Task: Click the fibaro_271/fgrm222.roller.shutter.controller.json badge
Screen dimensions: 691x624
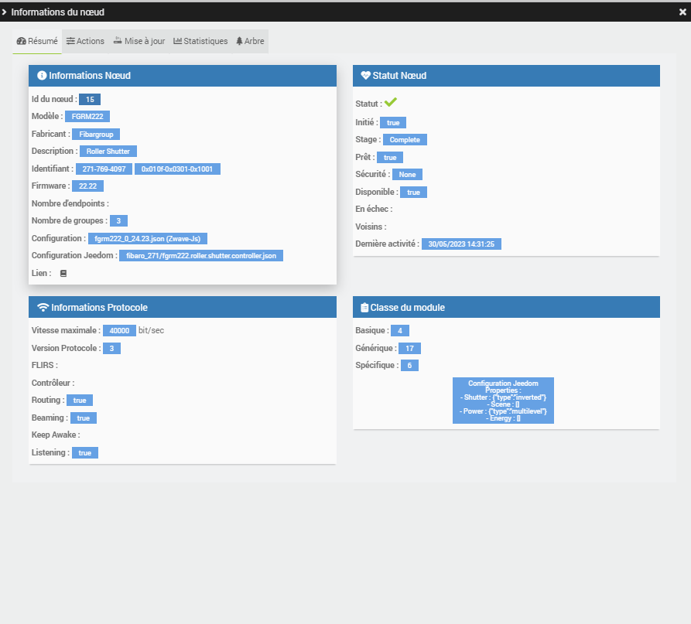Action: click(x=201, y=256)
